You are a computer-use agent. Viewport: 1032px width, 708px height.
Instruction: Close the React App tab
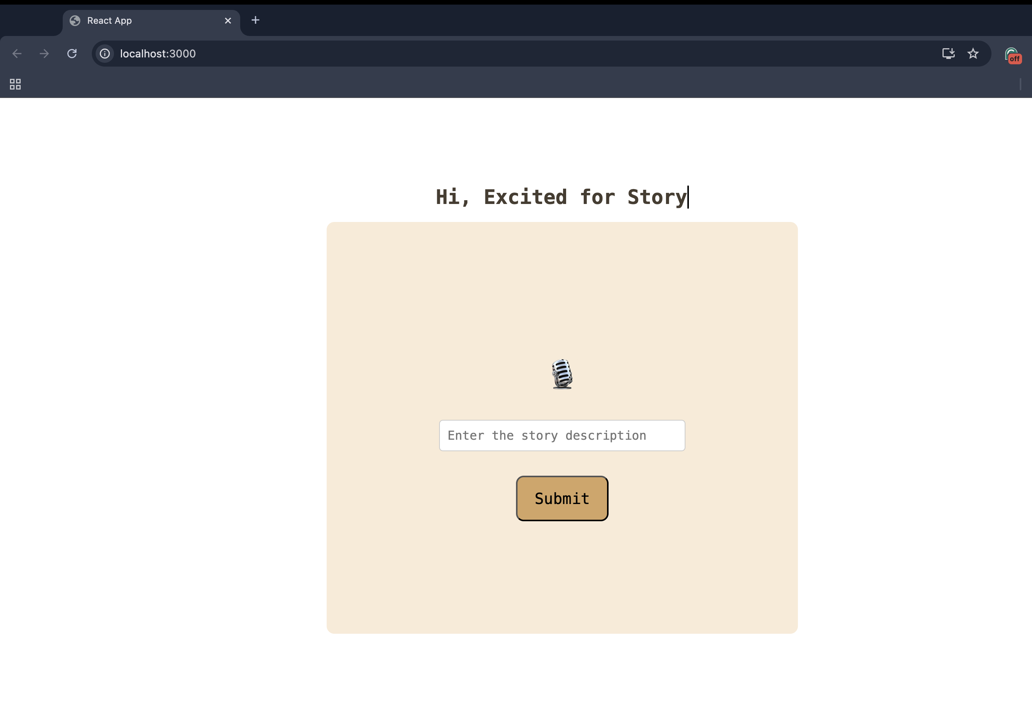tap(228, 21)
